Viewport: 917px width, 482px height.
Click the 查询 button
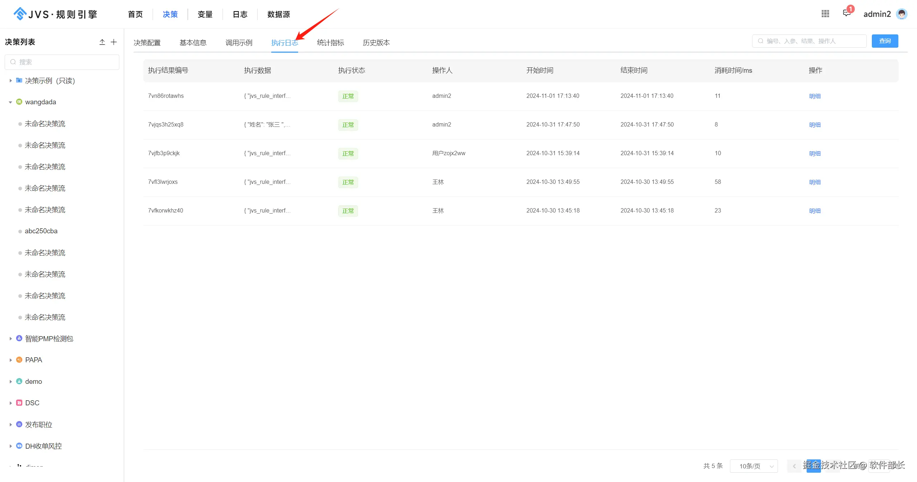tap(885, 41)
